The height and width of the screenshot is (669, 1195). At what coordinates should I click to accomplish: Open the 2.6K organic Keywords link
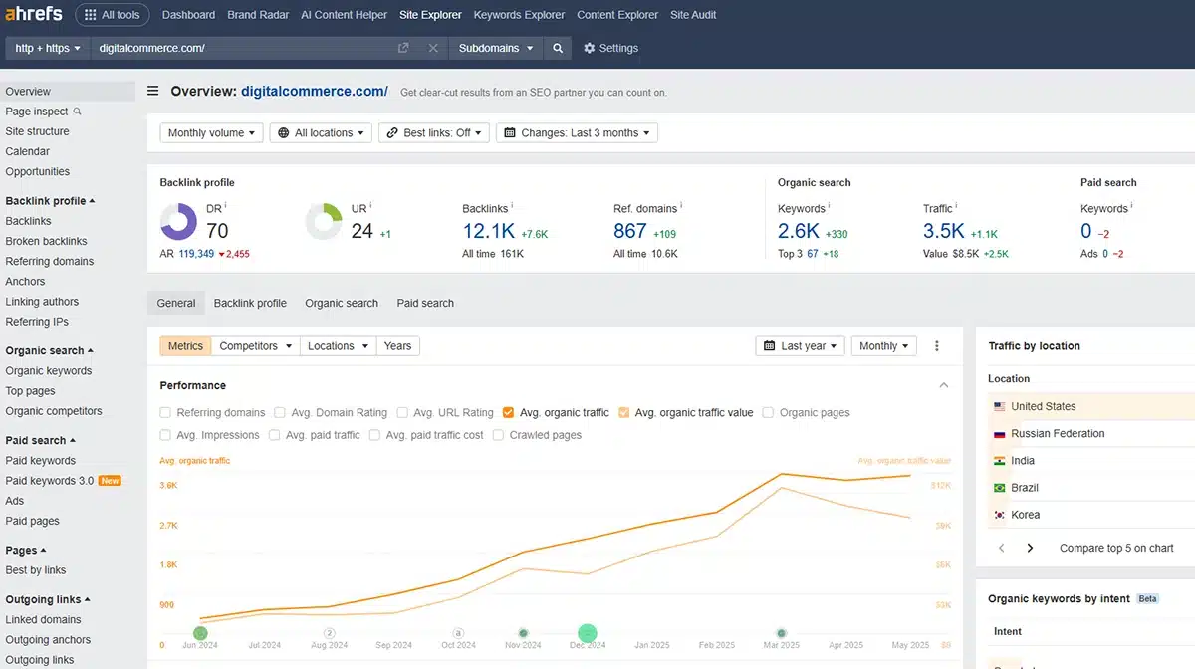click(x=799, y=231)
